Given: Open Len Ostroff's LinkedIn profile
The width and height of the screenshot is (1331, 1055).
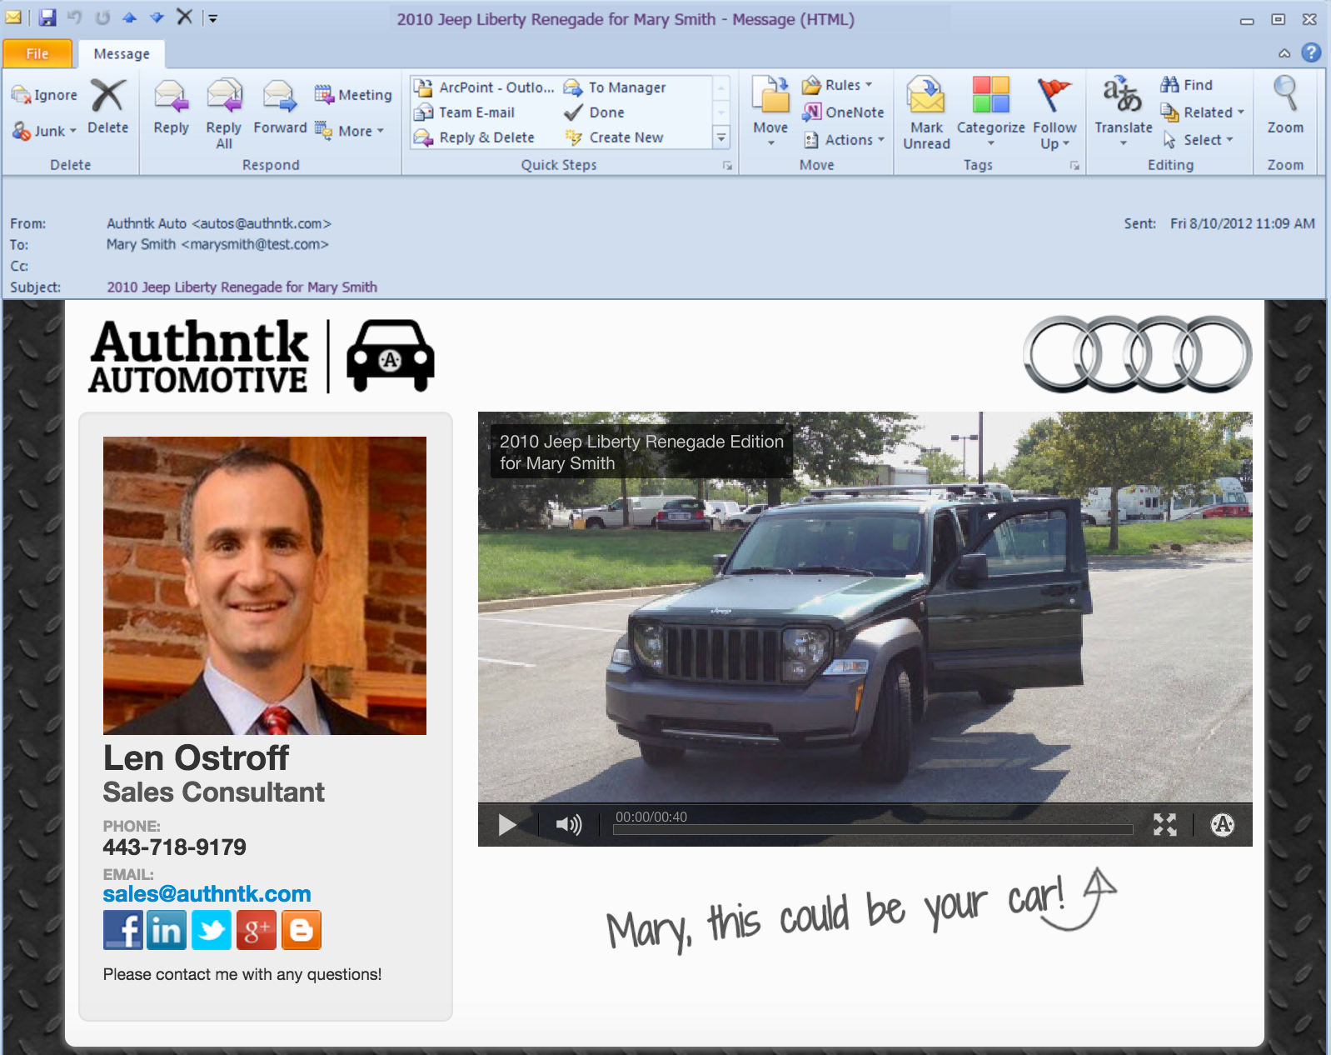Looking at the screenshot, I should pyautogui.click(x=167, y=930).
